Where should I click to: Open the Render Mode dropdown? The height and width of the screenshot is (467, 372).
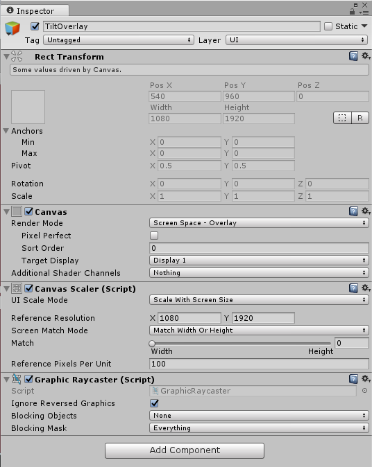pyautogui.click(x=259, y=223)
